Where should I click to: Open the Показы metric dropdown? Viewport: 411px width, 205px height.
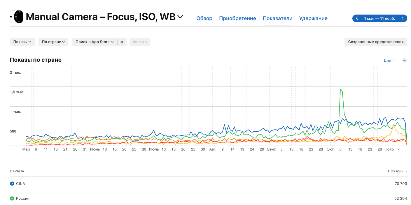point(22,42)
